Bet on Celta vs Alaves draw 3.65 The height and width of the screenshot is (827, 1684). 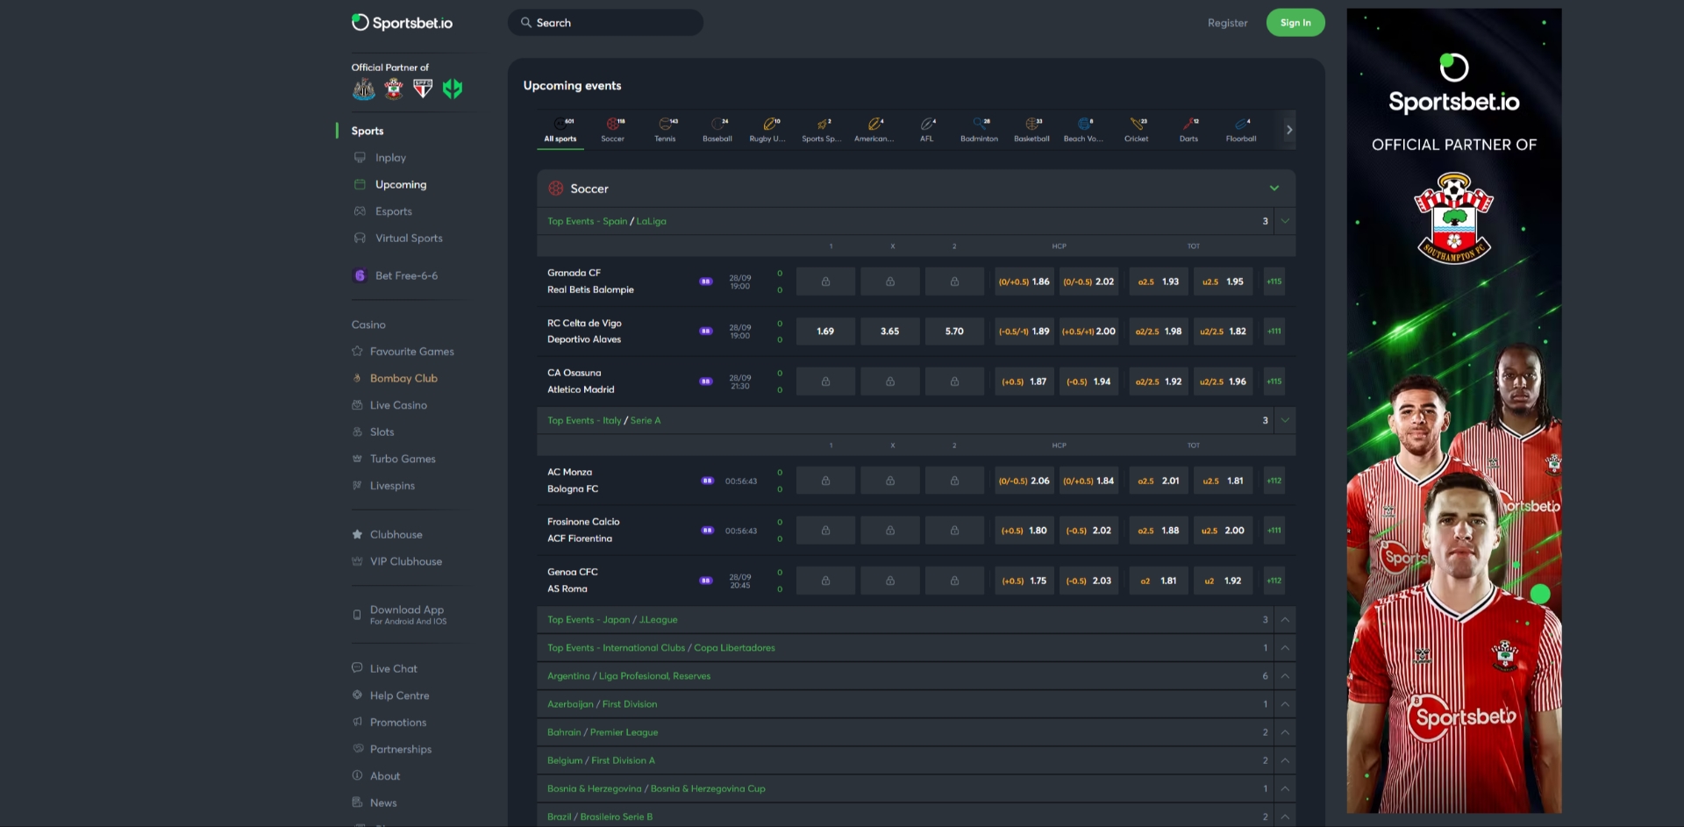[890, 332]
